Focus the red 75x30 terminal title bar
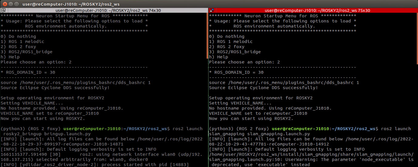This screenshot has height=167, width=418. (x=313, y=10)
